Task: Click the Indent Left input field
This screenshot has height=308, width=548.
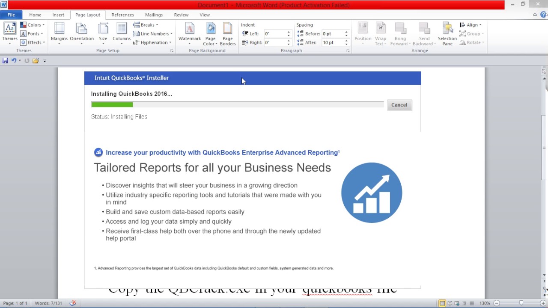Action: pos(274,33)
